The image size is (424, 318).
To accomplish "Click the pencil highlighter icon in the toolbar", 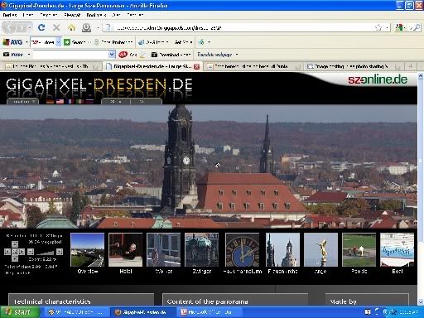I will [142, 55].
